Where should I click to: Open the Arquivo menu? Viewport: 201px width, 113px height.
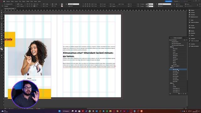point(8,1)
